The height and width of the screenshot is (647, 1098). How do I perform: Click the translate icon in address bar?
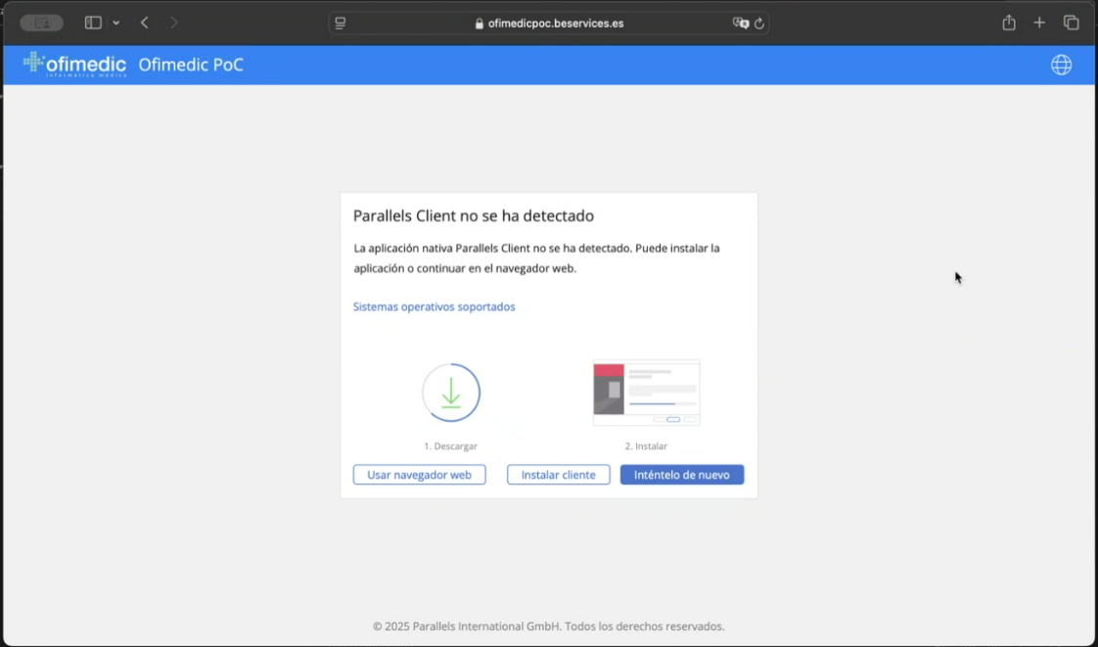(740, 23)
